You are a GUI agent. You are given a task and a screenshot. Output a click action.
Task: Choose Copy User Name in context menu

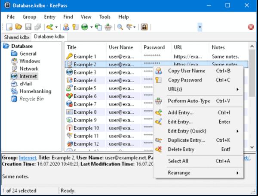[x=198, y=71]
